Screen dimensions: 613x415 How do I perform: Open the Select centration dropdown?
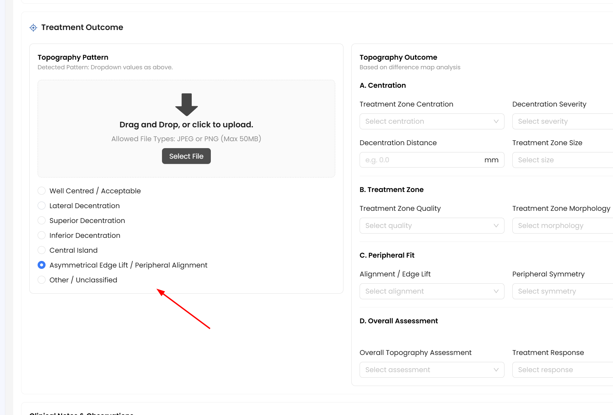(x=432, y=121)
